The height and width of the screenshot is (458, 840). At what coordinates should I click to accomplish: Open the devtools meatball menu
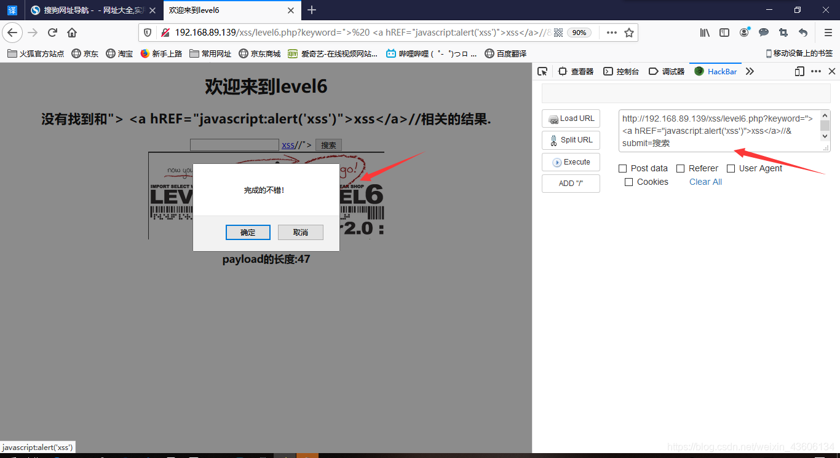[x=815, y=71]
